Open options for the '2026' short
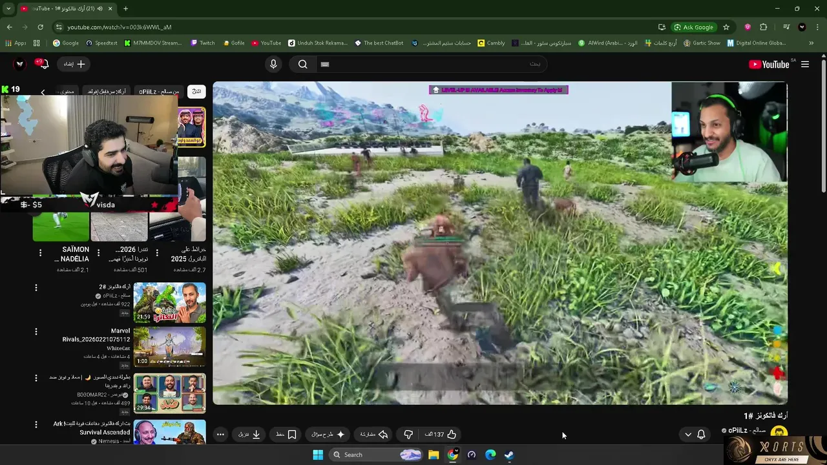This screenshot has height=465, width=827. click(98, 253)
